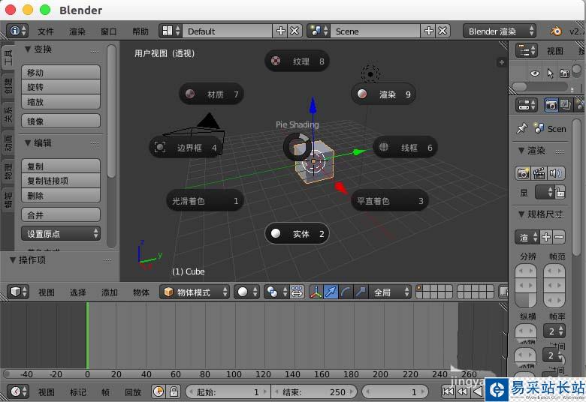Viewport: 586px width, 402px height.
Task: Open viewport shading sphere dropdown
Action: pos(246,292)
